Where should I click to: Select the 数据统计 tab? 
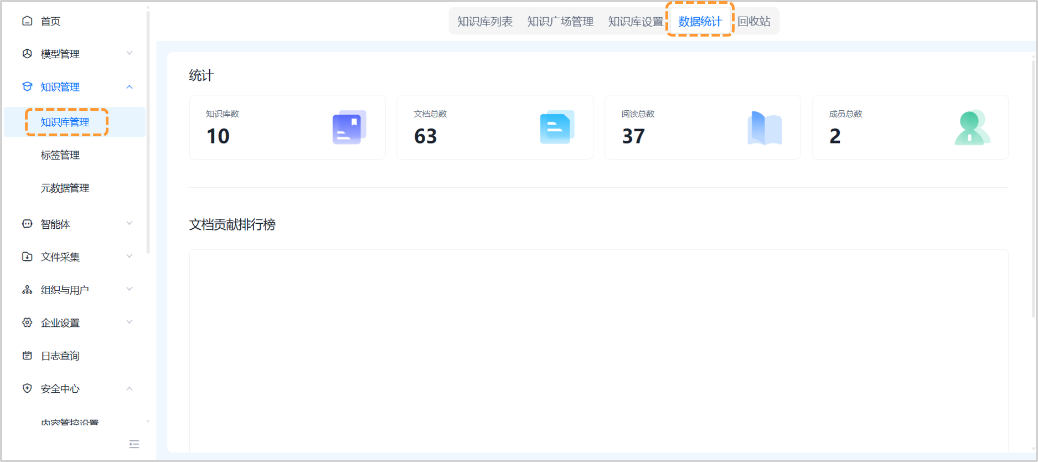[x=700, y=22]
